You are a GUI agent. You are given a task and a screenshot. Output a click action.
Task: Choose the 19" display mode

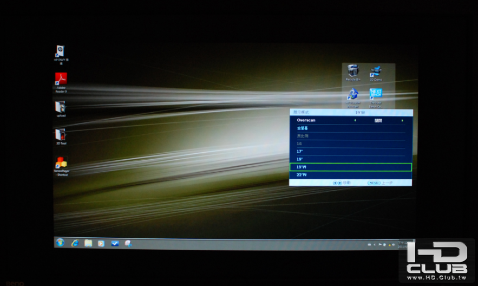(351, 159)
